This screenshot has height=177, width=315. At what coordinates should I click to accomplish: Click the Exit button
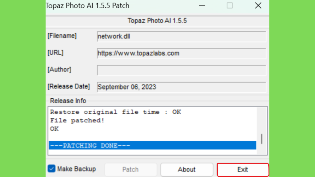pyautogui.click(x=243, y=170)
